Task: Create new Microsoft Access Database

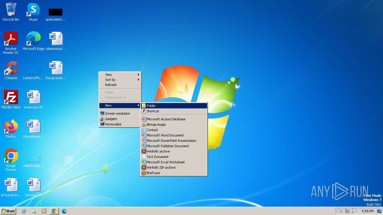Action: 174,119
